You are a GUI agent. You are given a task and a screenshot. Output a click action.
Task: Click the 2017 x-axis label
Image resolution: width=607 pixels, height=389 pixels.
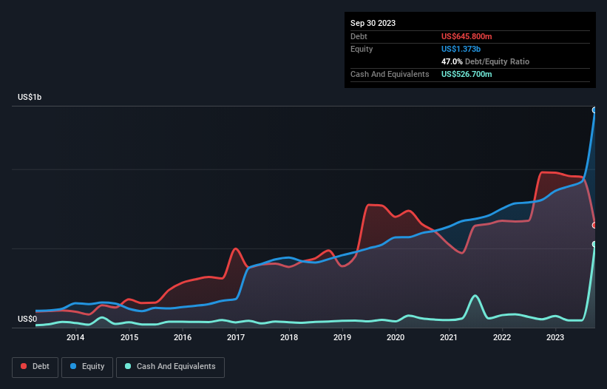point(236,337)
